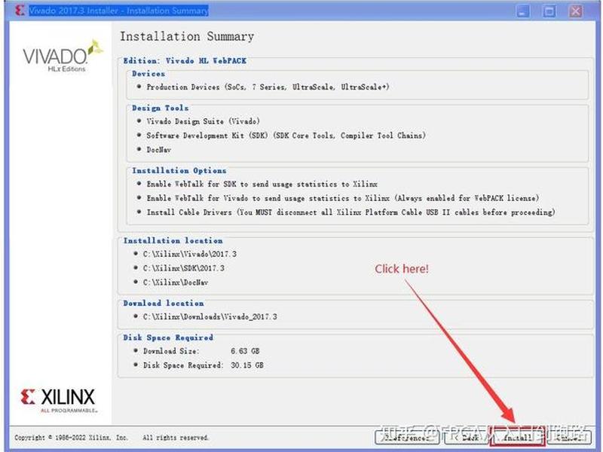
Task: Go back with the Back button
Action: click(x=465, y=437)
